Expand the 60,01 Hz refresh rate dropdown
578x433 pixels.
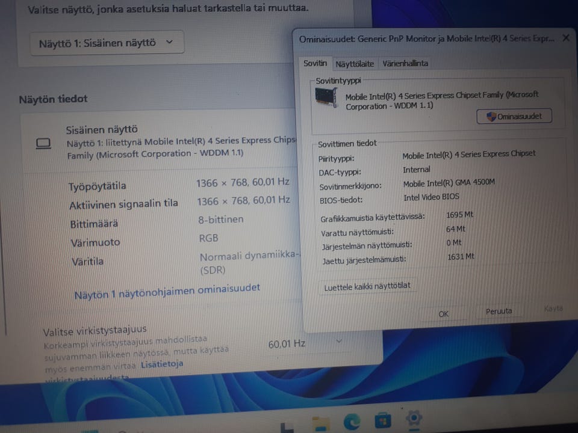pyautogui.click(x=305, y=343)
